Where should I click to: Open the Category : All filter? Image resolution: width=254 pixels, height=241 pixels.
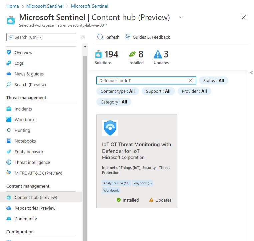click(114, 102)
